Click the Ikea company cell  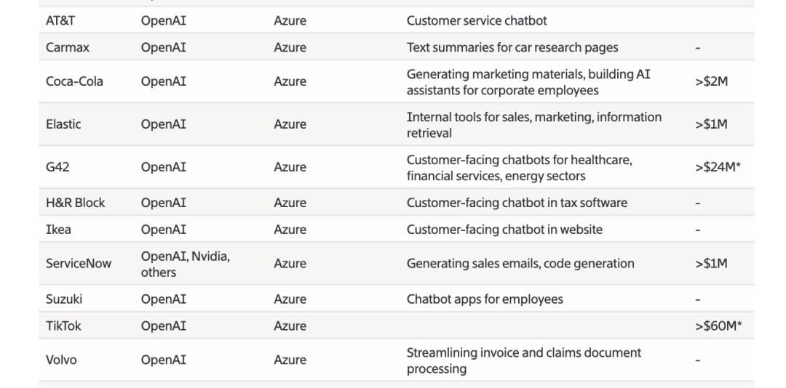pos(57,230)
